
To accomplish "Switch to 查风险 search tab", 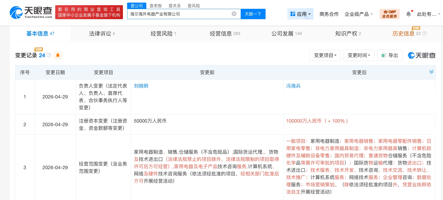I will tap(194, 6).
